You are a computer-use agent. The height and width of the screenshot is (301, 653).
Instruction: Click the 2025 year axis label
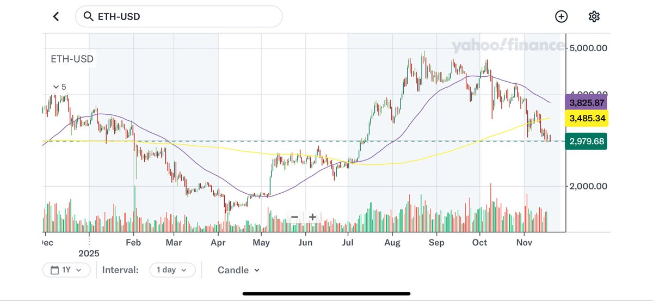tap(89, 254)
